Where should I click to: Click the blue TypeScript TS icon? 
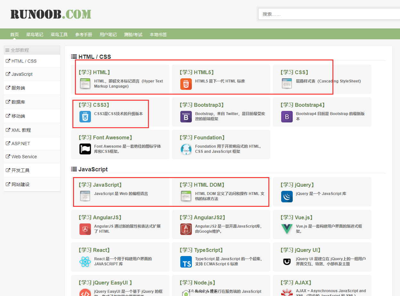[186, 262]
